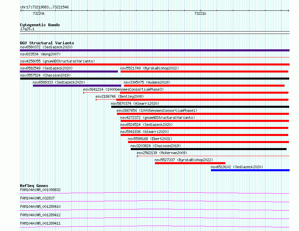Select esv3641214 (1000GenomesConsortiumPhase3) label
Viewport: 299px width, 231px height.
pos(123,89)
